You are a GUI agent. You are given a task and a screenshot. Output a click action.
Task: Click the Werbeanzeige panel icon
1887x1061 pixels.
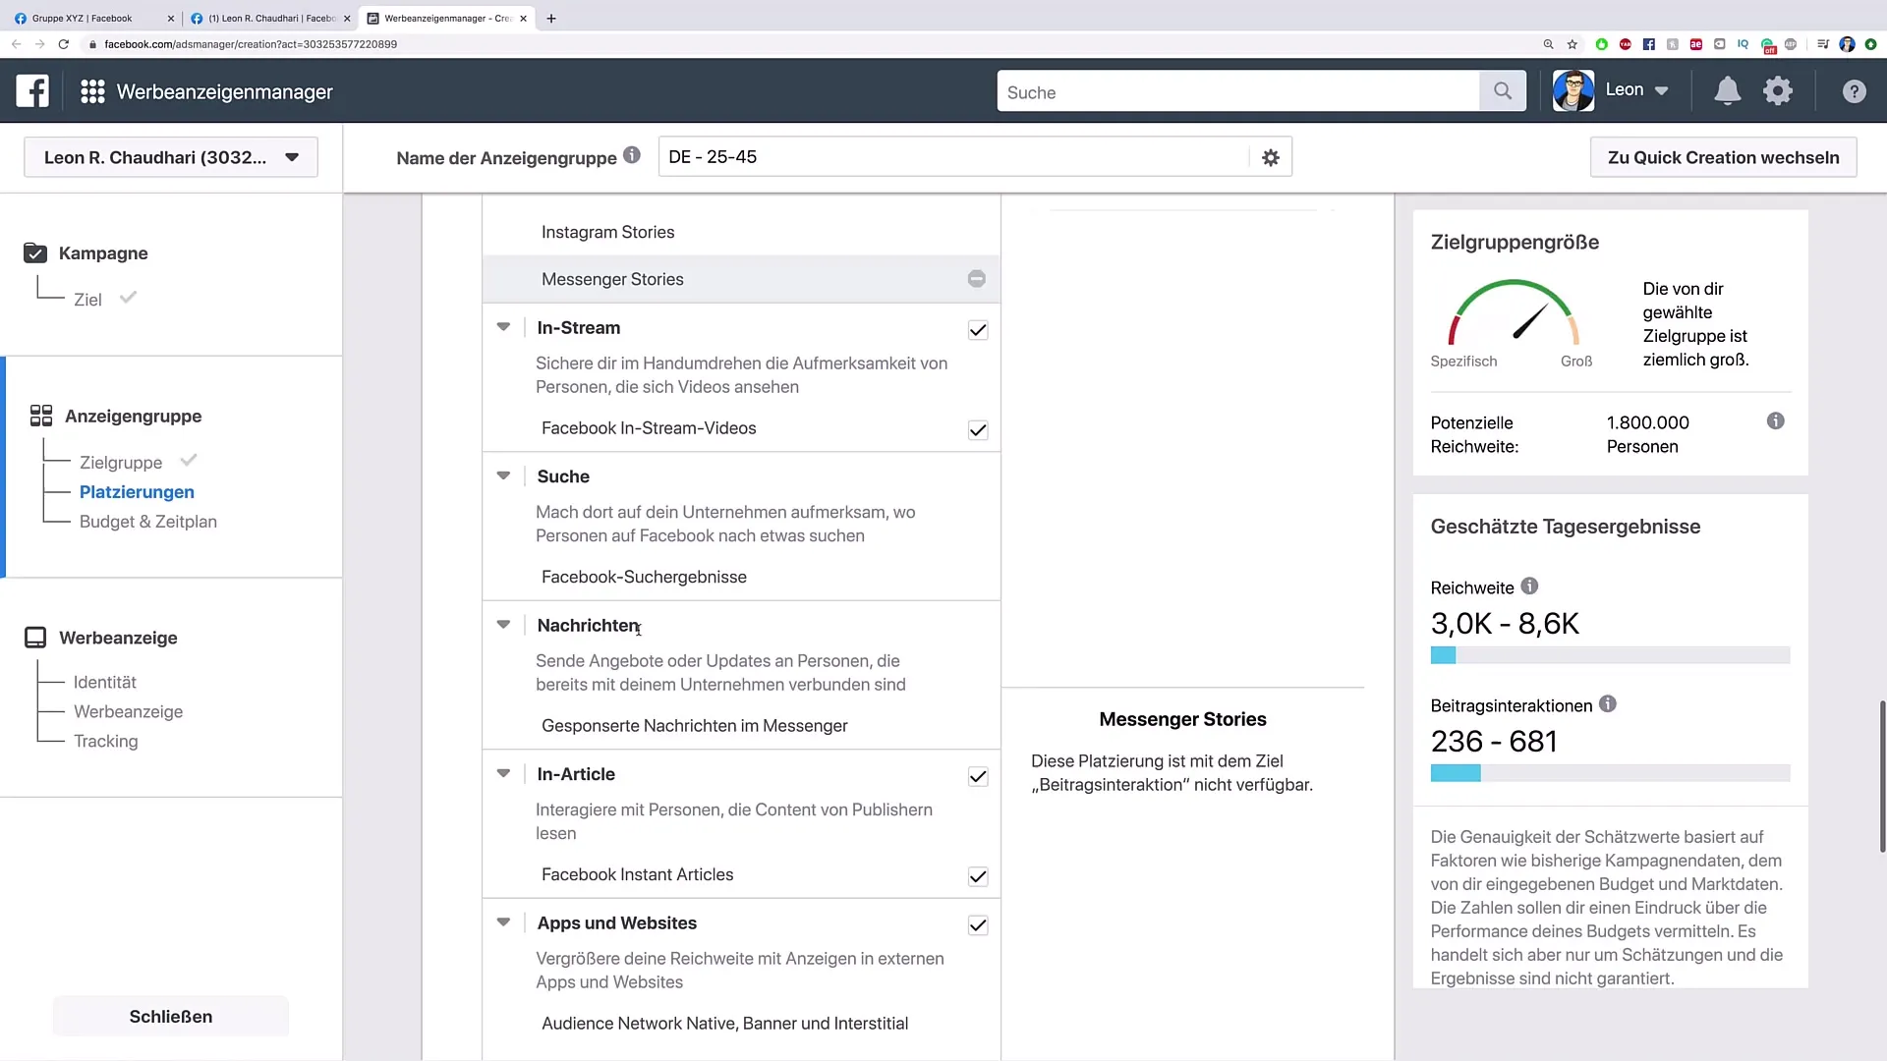[35, 638]
